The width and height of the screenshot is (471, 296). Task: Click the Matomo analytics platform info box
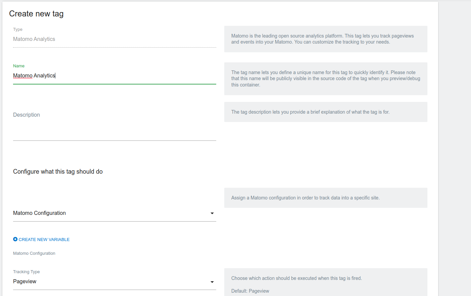click(x=326, y=39)
